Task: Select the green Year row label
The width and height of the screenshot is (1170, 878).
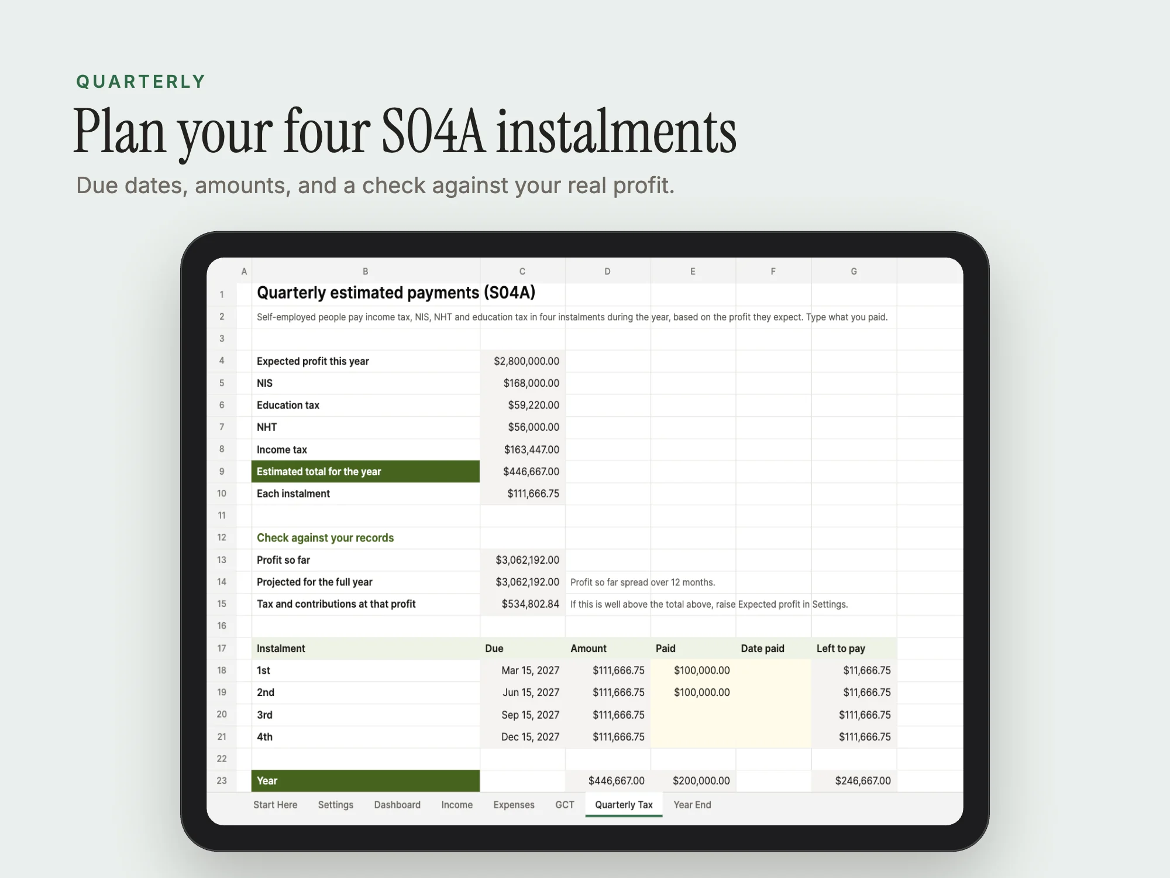Action: [366, 781]
